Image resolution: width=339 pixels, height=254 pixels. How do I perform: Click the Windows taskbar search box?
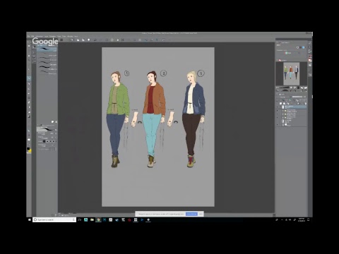click(54, 219)
